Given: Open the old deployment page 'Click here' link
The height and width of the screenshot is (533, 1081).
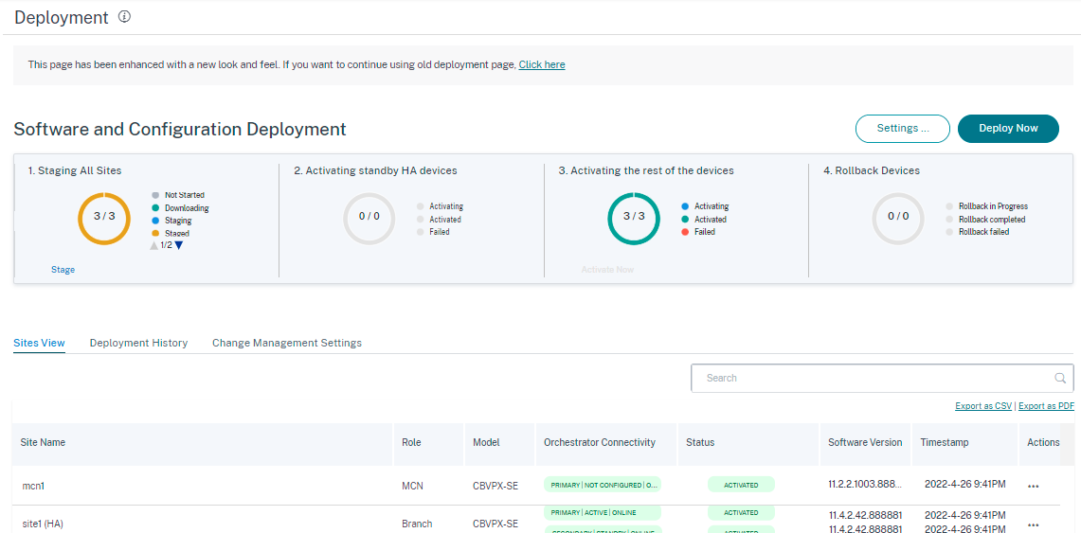Looking at the screenshot, I should point(542,64).
